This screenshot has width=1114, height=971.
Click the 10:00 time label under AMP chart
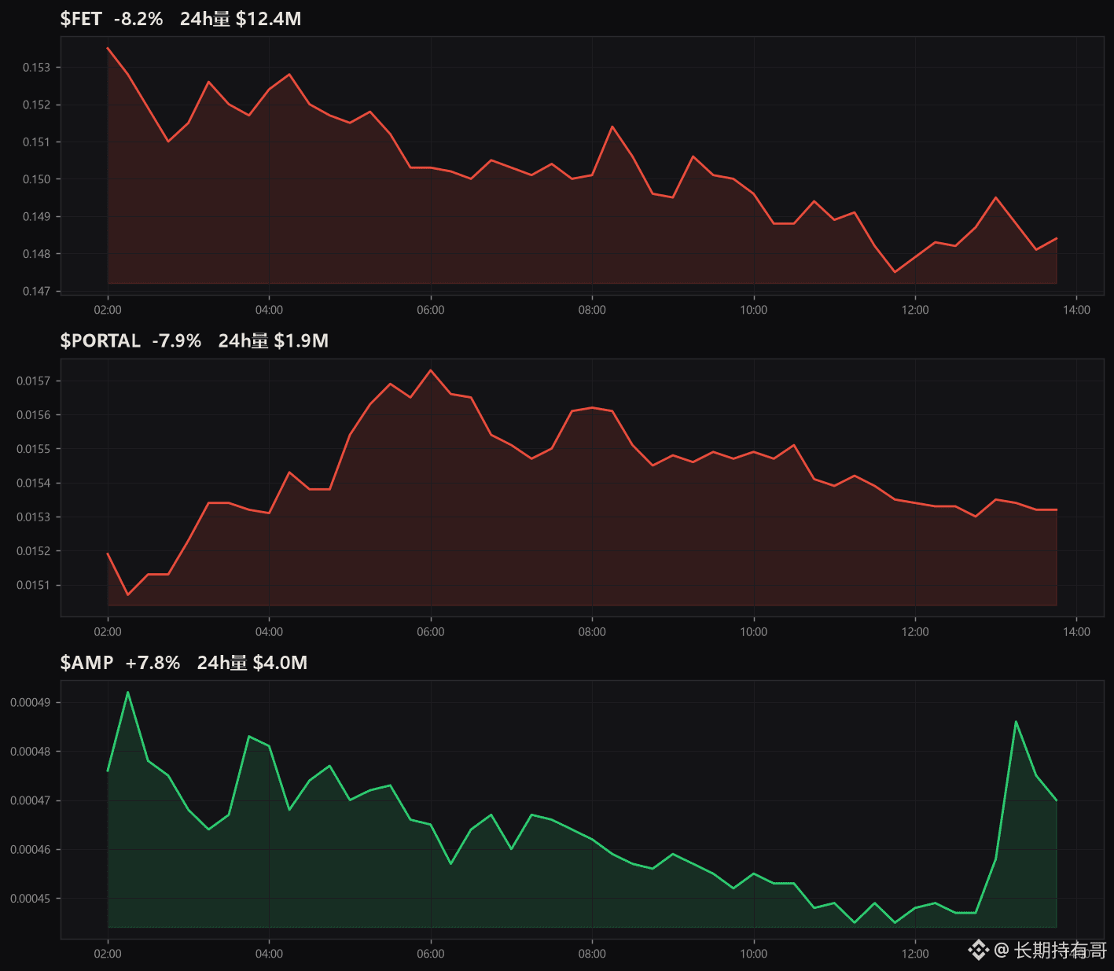coord(754,954)
